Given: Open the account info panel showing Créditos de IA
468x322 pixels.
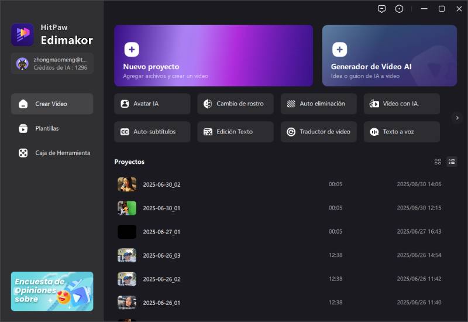Looking at the screenshot, I should pyautogui.click(x=52, y=63).
